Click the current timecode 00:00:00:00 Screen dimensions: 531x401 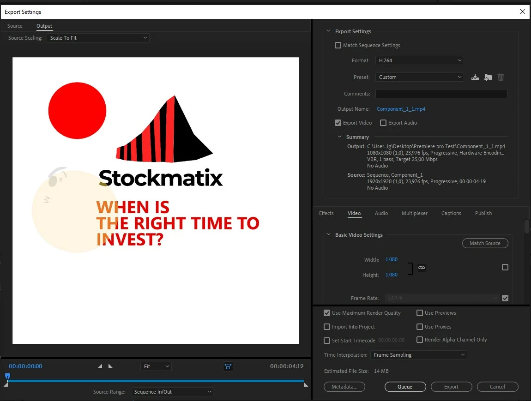coord(25,366)
